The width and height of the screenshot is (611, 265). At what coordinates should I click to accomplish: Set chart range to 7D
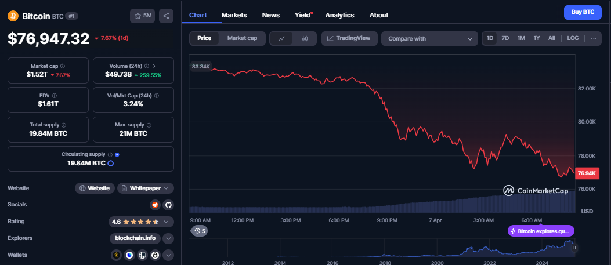coord(505,38)
